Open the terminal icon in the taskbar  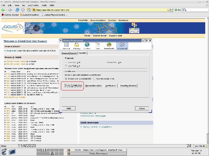coord(12,152)
